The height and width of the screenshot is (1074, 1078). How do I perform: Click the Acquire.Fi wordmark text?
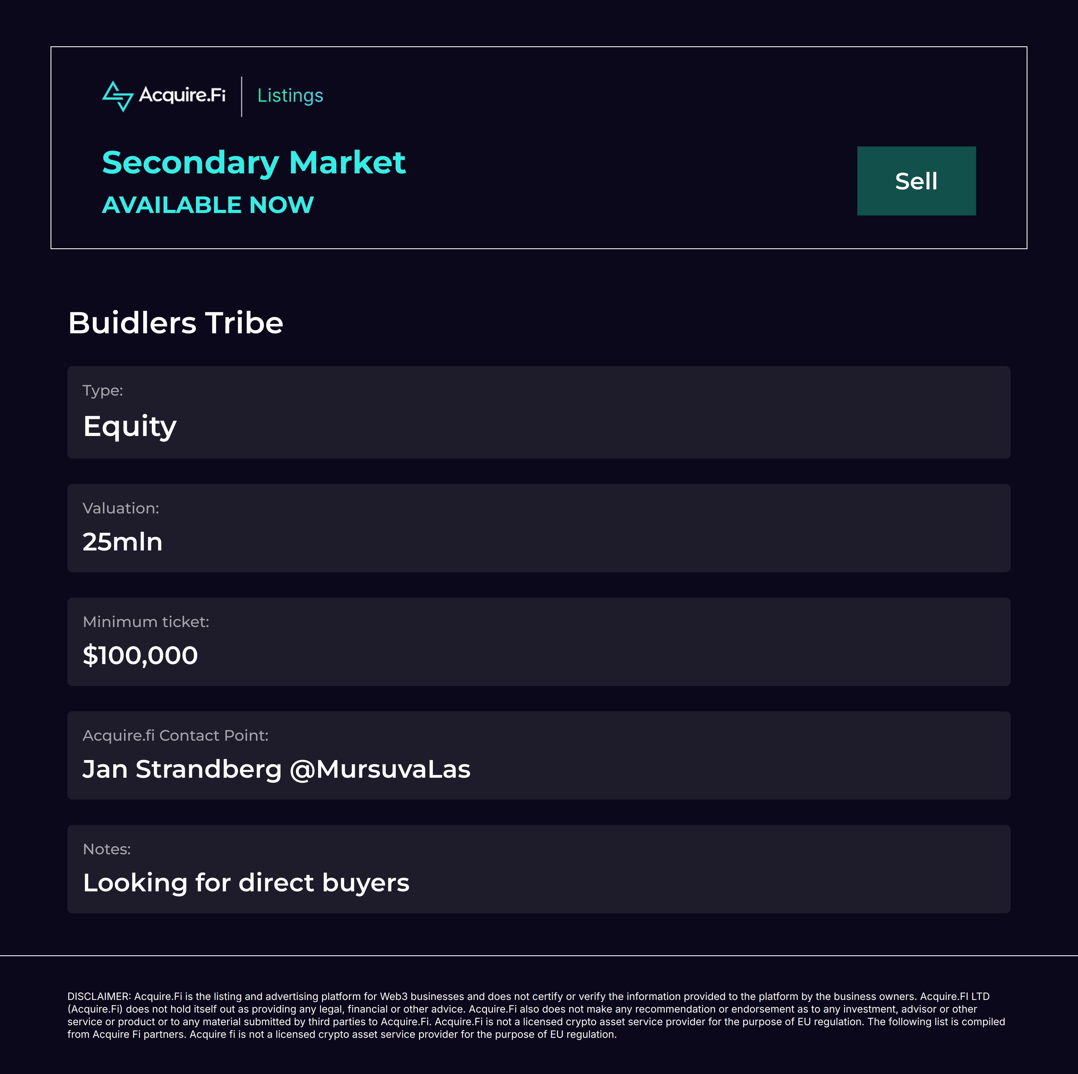pos(182,95)
